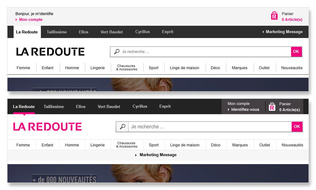Open Sport in lower category menu
Screen dimensions: 316x190
coord(154,145)
